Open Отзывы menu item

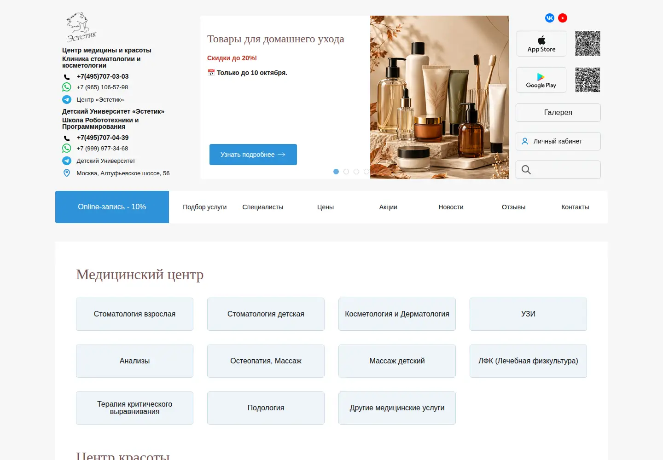[513, 207]
